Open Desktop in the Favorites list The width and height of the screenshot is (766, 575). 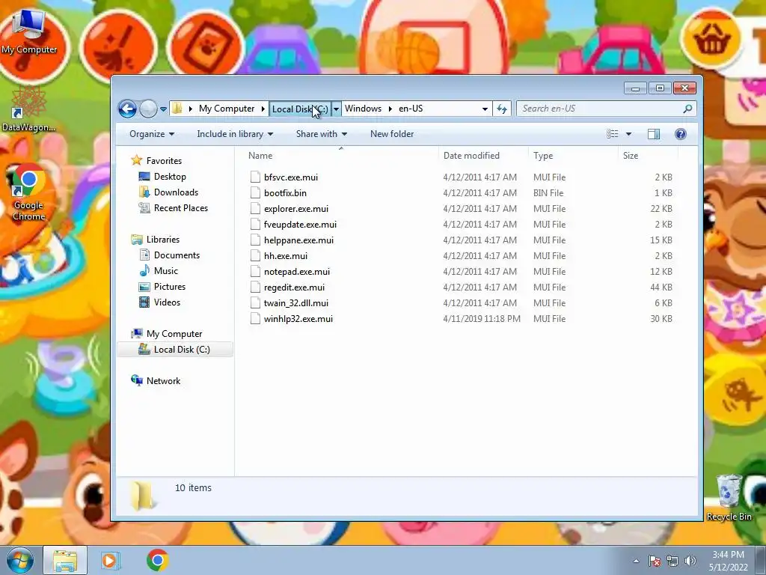170,177
